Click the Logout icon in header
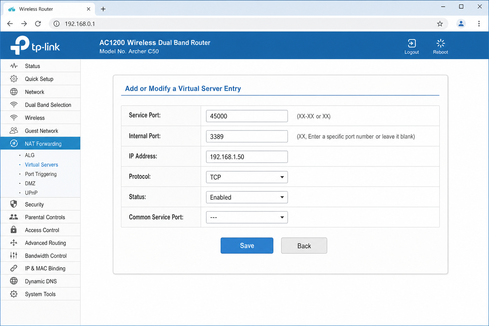This screenshot has height=326, width=489. (x=412, y=43)
